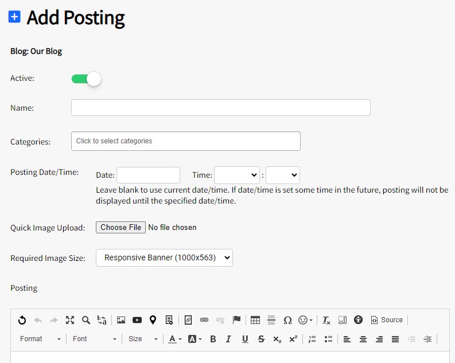
Task: Insert a hyperlink with the chain icon
Action: (204, 320)
